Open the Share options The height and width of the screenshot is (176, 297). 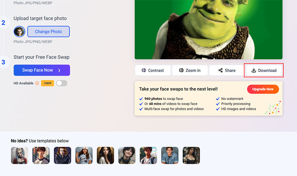(x=227, y=70)
